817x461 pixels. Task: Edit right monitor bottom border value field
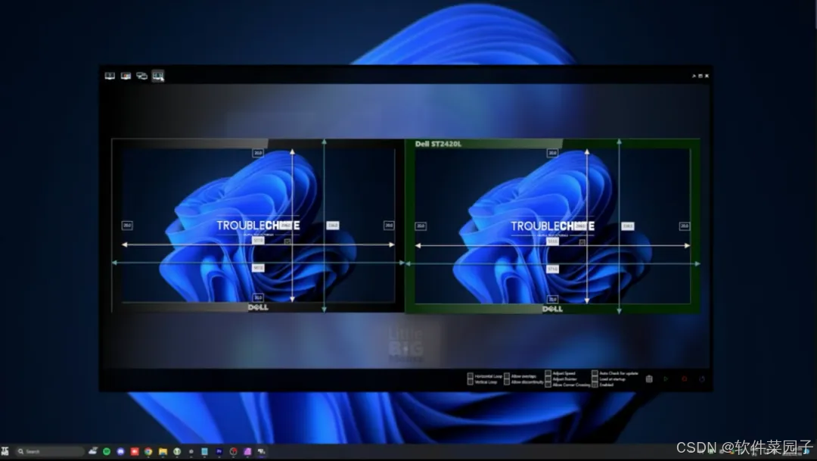(x=552, y=299)
